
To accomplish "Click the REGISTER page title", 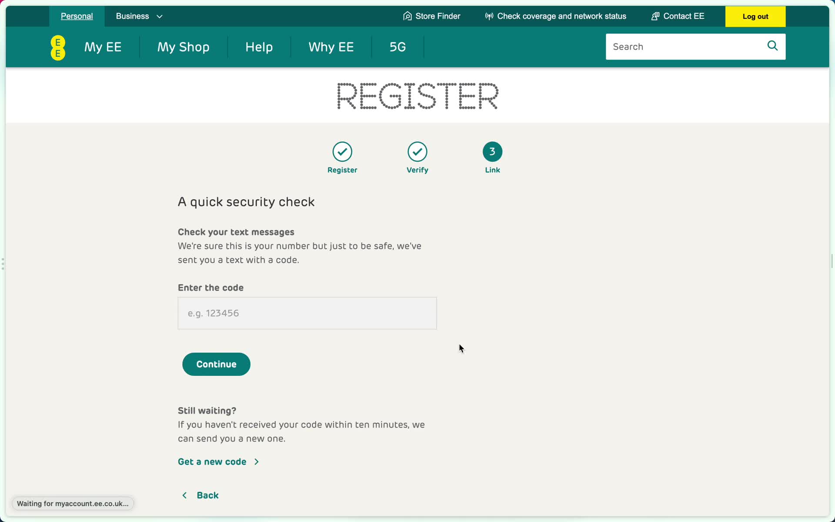I will click(417, 96).
